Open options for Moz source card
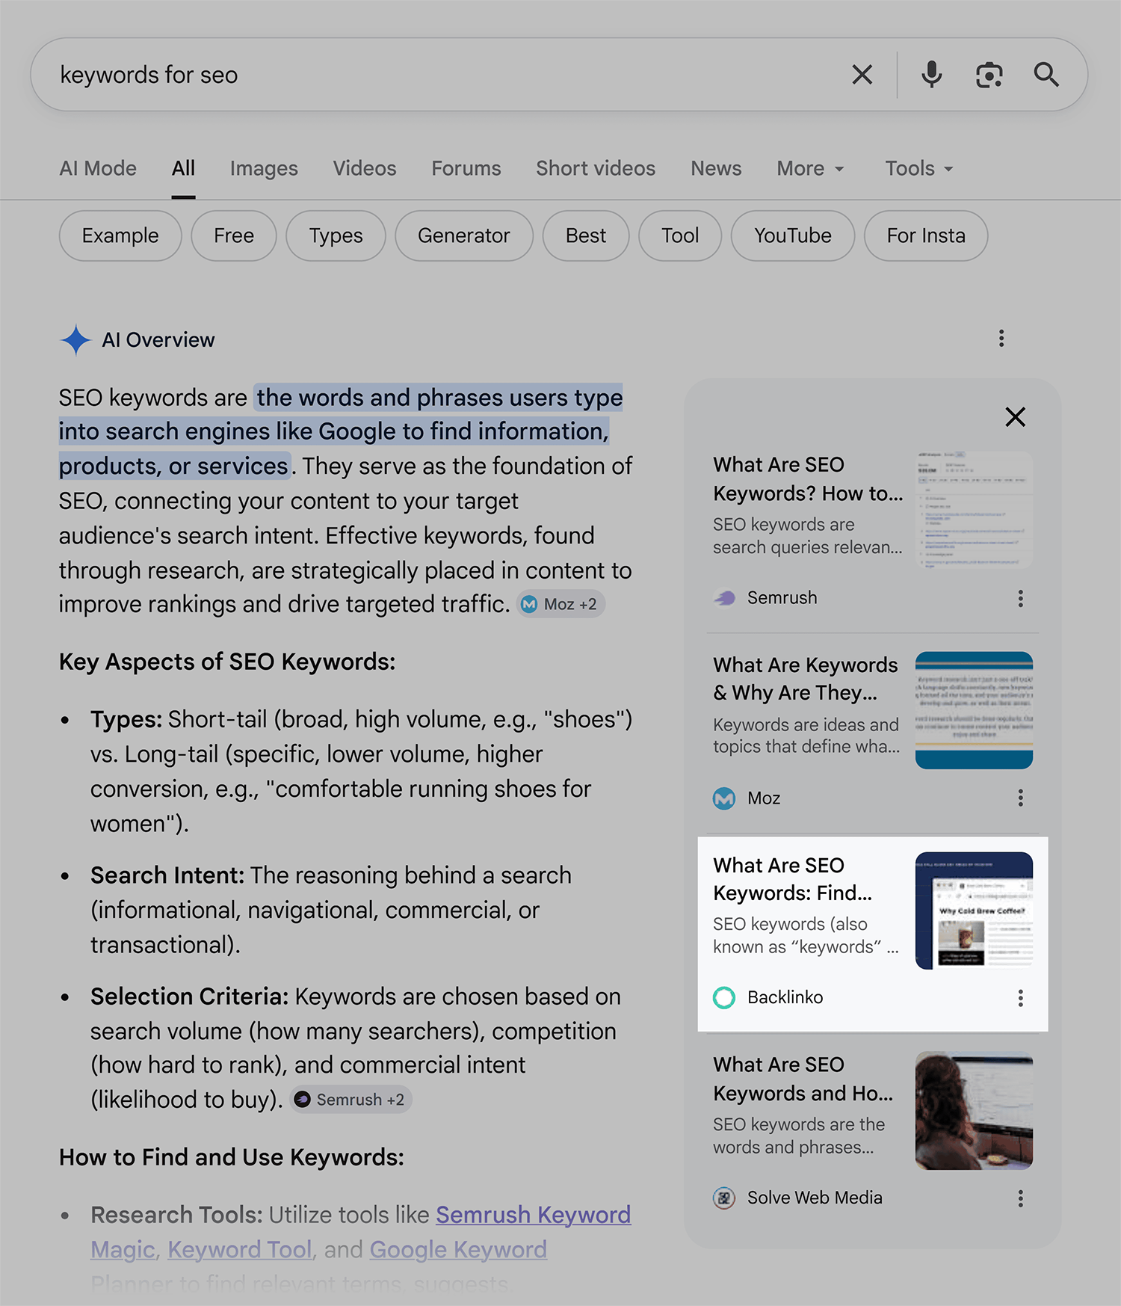The height and width of the screenshot is (1306, 1121). coord(1020,798)
